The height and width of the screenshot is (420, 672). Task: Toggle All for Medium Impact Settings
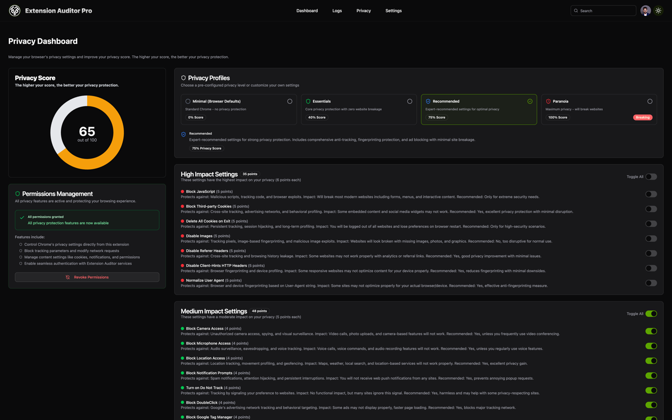(651, 314)
